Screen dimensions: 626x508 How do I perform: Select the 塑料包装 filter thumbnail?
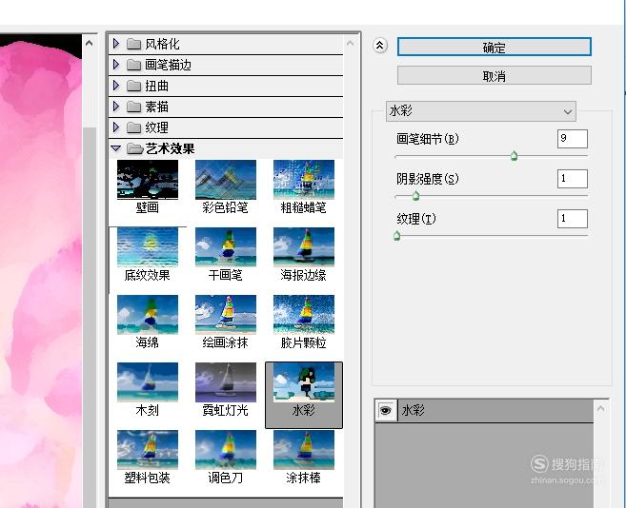pos(148,450)
